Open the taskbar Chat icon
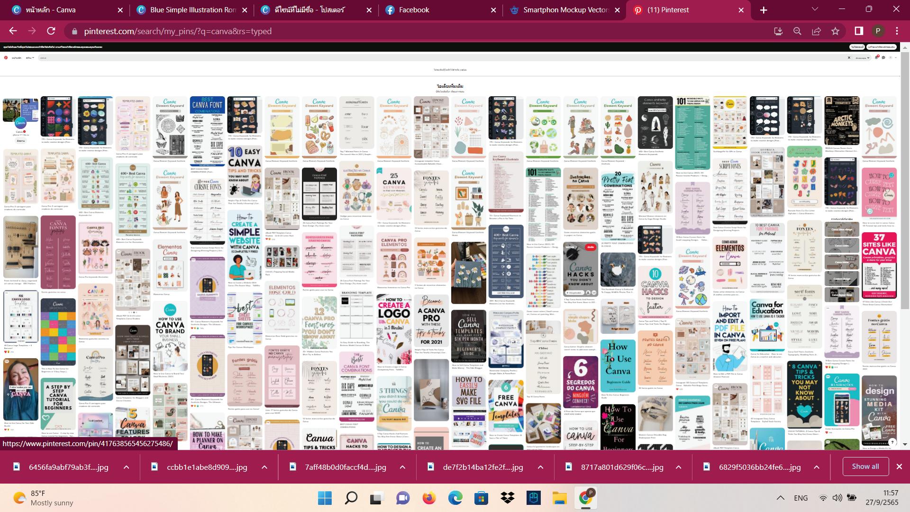 pos(403,498)
